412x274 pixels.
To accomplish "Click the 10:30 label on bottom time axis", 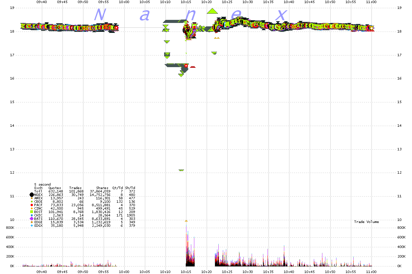I will click(248, 271).
